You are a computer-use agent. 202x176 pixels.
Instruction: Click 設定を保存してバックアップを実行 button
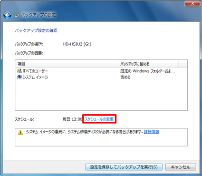(124, 167)
